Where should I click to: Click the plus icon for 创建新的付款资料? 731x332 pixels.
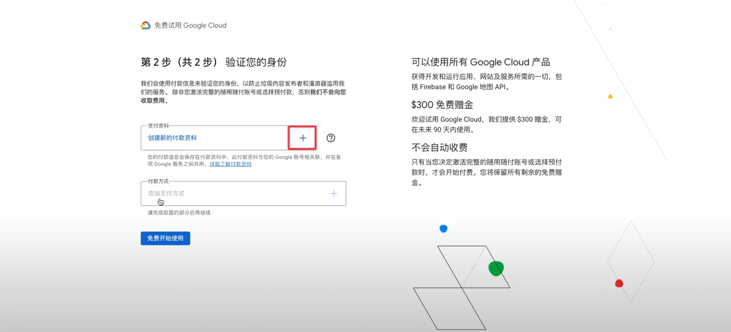pos(303,138)
